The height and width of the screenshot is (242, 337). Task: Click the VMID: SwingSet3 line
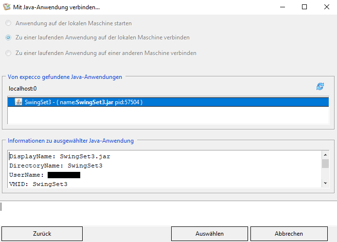pos(38,184)
